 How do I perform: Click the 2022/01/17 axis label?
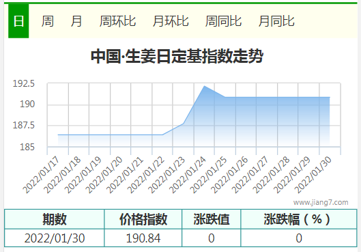[41, 175]
